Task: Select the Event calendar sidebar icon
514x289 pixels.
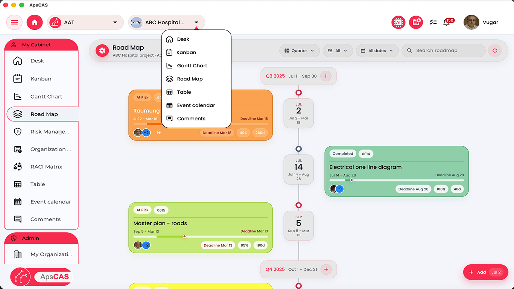Action: pyautogui.click(x=17, y=202)
